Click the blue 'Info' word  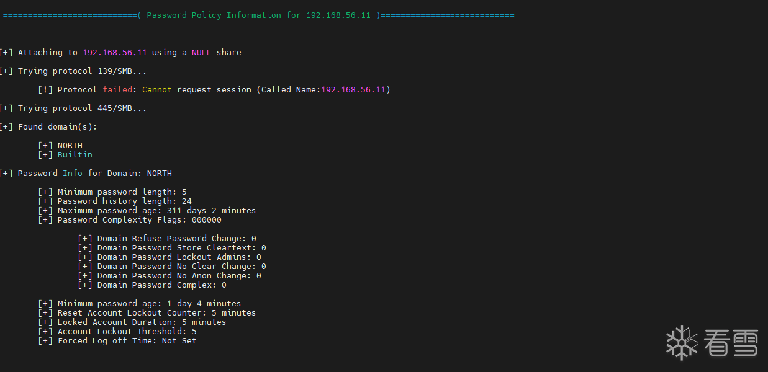pyautogui.click(x=72, y=174)
